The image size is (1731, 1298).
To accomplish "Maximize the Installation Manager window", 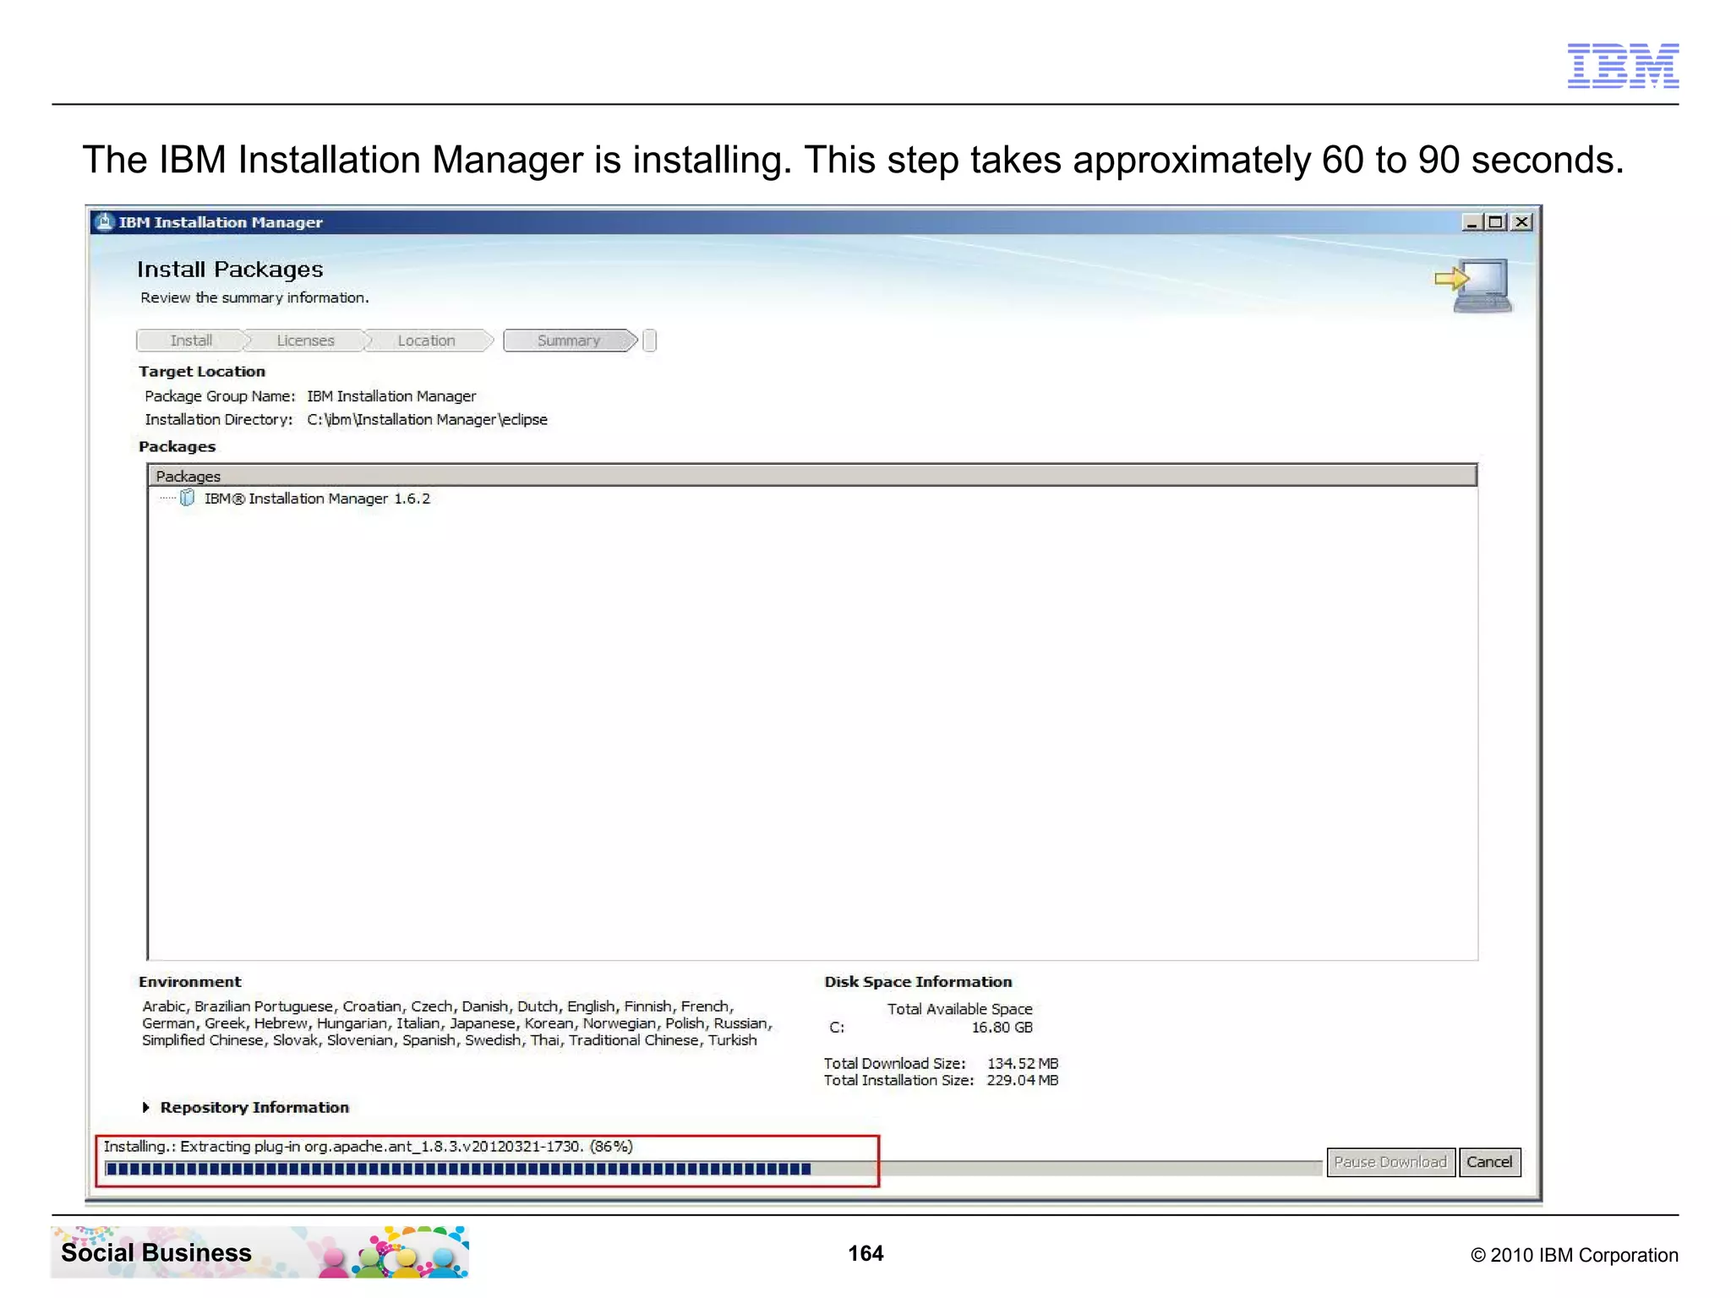I will 1496,222.
